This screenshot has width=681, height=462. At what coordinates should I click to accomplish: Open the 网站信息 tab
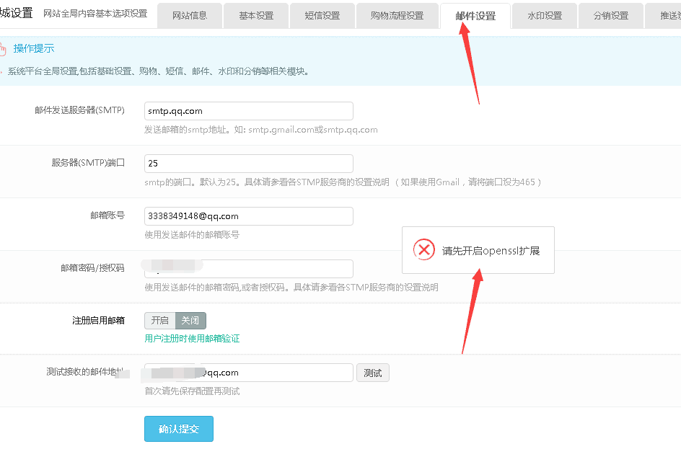(189, 16)
